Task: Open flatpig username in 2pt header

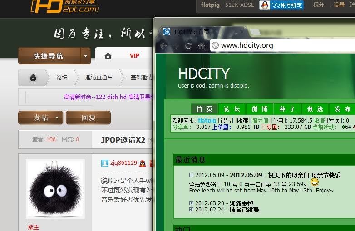Action: click(x=210, y=5)
